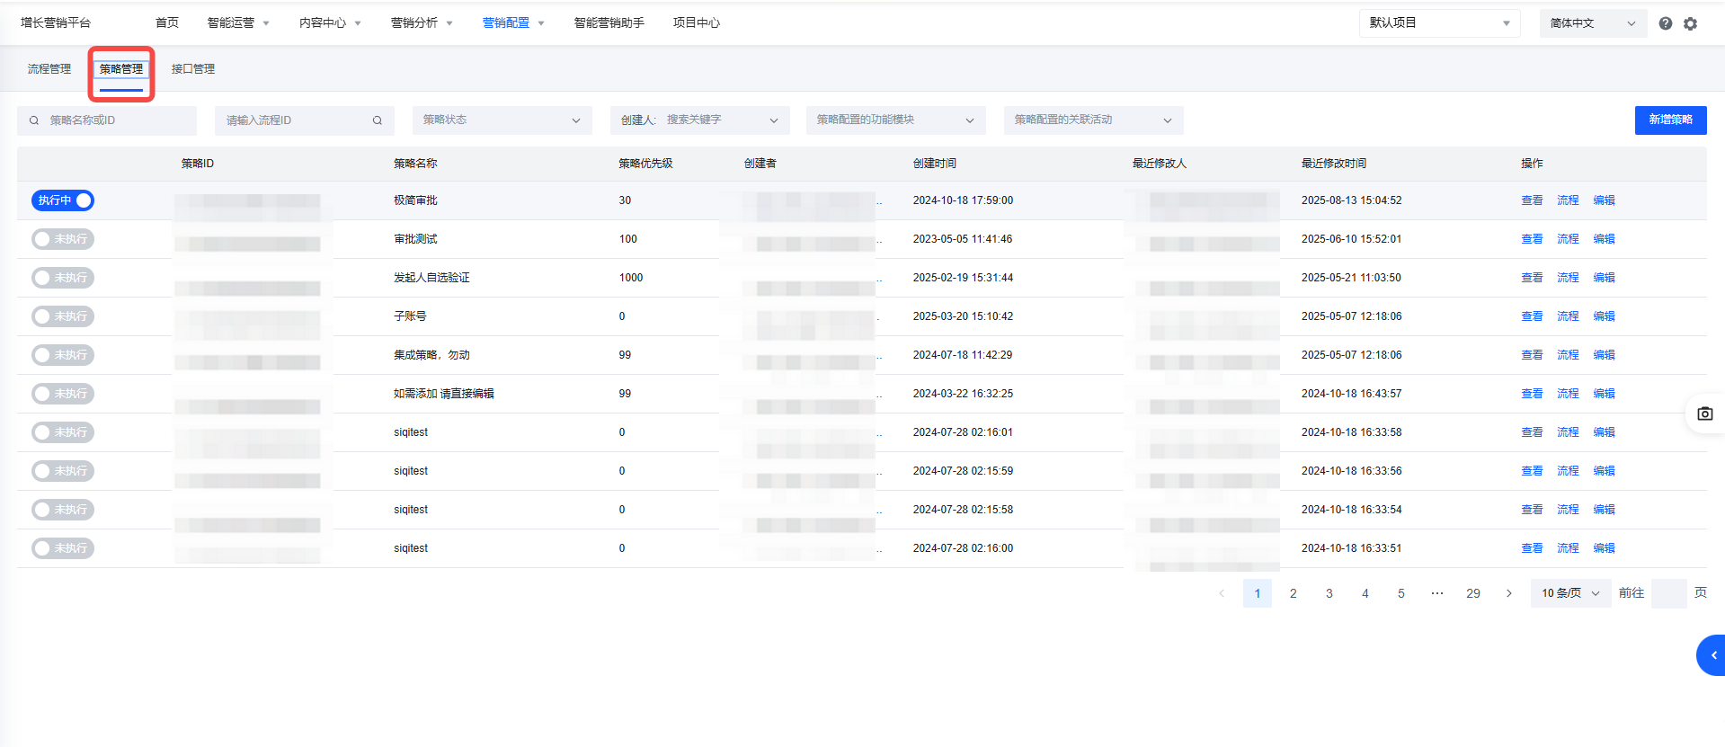Click the 策略名称或ID search field
Screen dimensions: 1725x747
(x=107, y=120)
